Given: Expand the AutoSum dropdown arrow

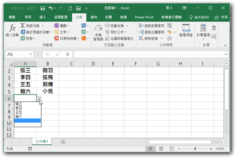Looking at the screenshot, I should 43,26.
